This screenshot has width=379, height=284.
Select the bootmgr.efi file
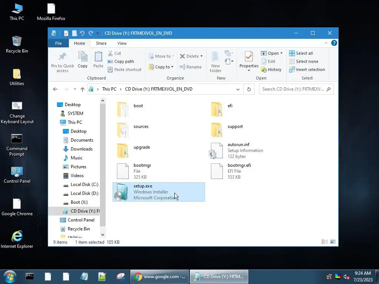[x=231, y=171]
